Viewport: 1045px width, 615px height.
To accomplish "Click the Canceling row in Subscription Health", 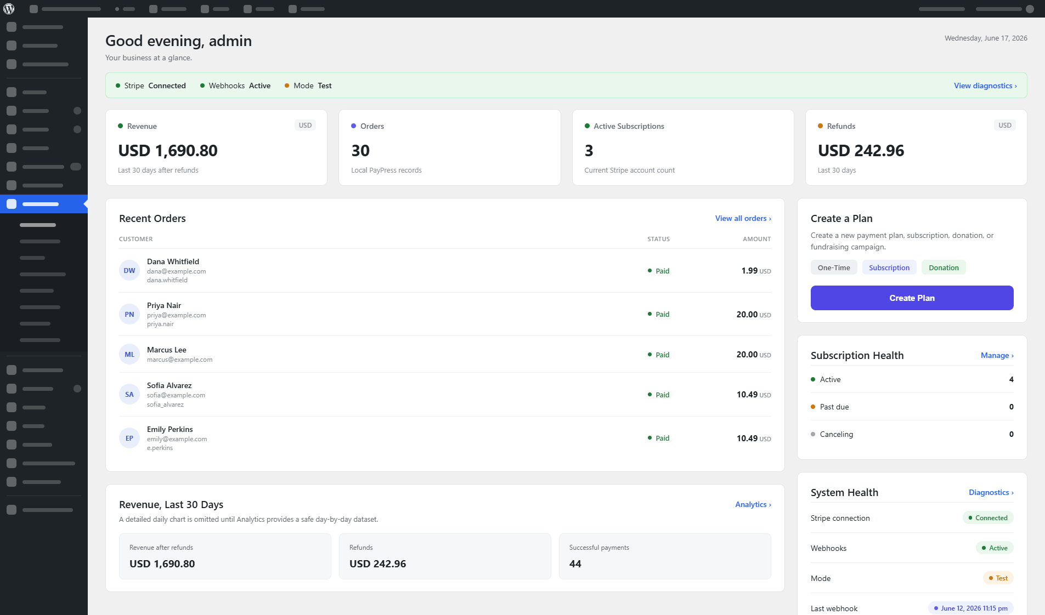I will pyautogui.click(x=912, y=434).
